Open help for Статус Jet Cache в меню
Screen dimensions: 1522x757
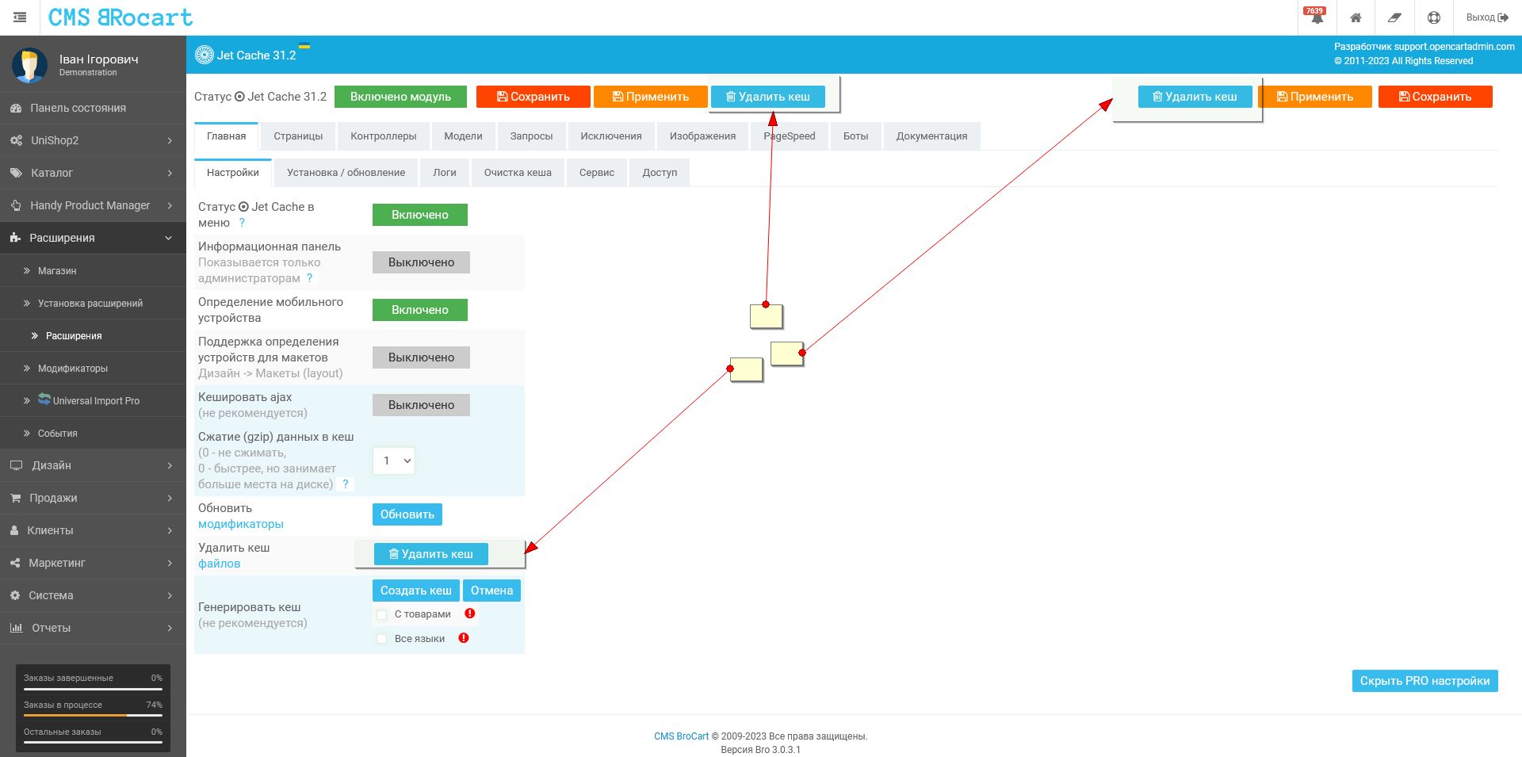point(242,223)
